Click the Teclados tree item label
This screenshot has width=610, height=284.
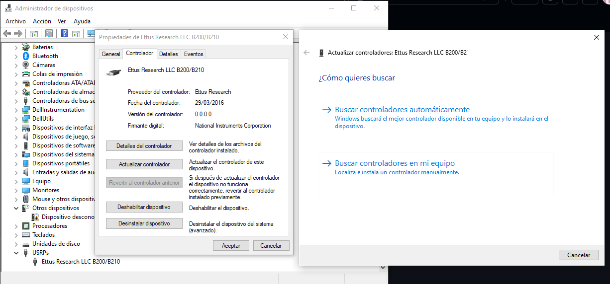coord(44,235)
